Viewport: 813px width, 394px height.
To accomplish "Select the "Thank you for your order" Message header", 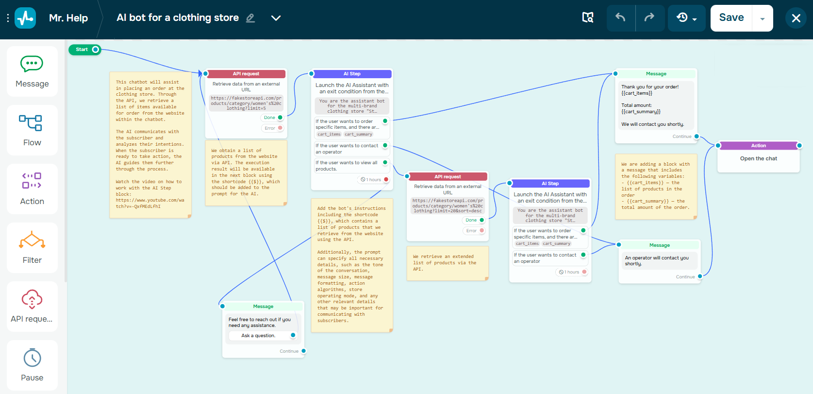I will (656, 74).
